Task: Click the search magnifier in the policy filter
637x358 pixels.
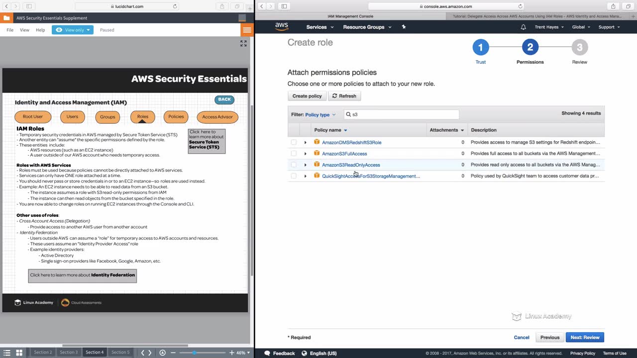Action: [x=348, y=114]
